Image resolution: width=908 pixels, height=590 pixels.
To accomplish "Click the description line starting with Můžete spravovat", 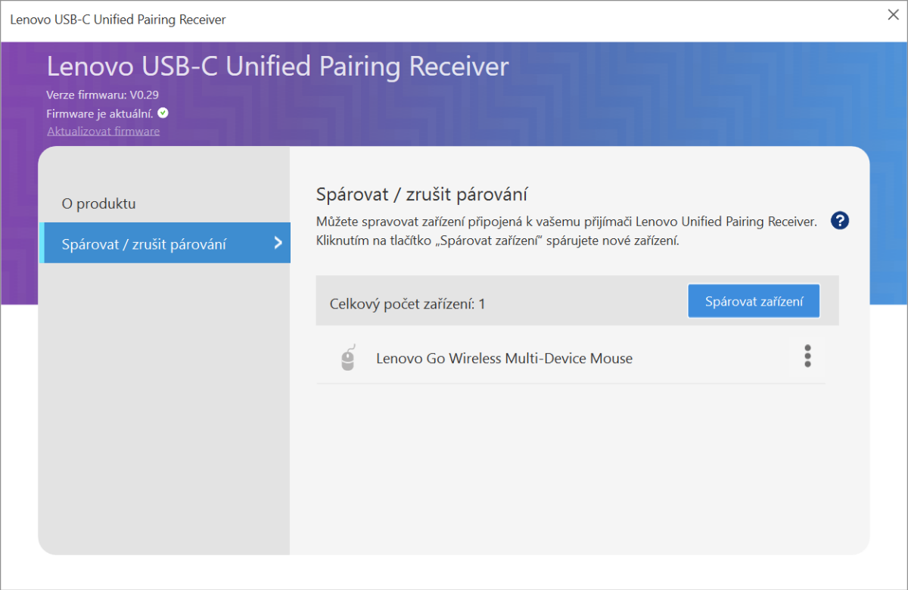I will click(x=566, y=222).
